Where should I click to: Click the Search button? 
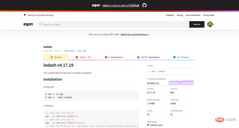tap(197, 24)
